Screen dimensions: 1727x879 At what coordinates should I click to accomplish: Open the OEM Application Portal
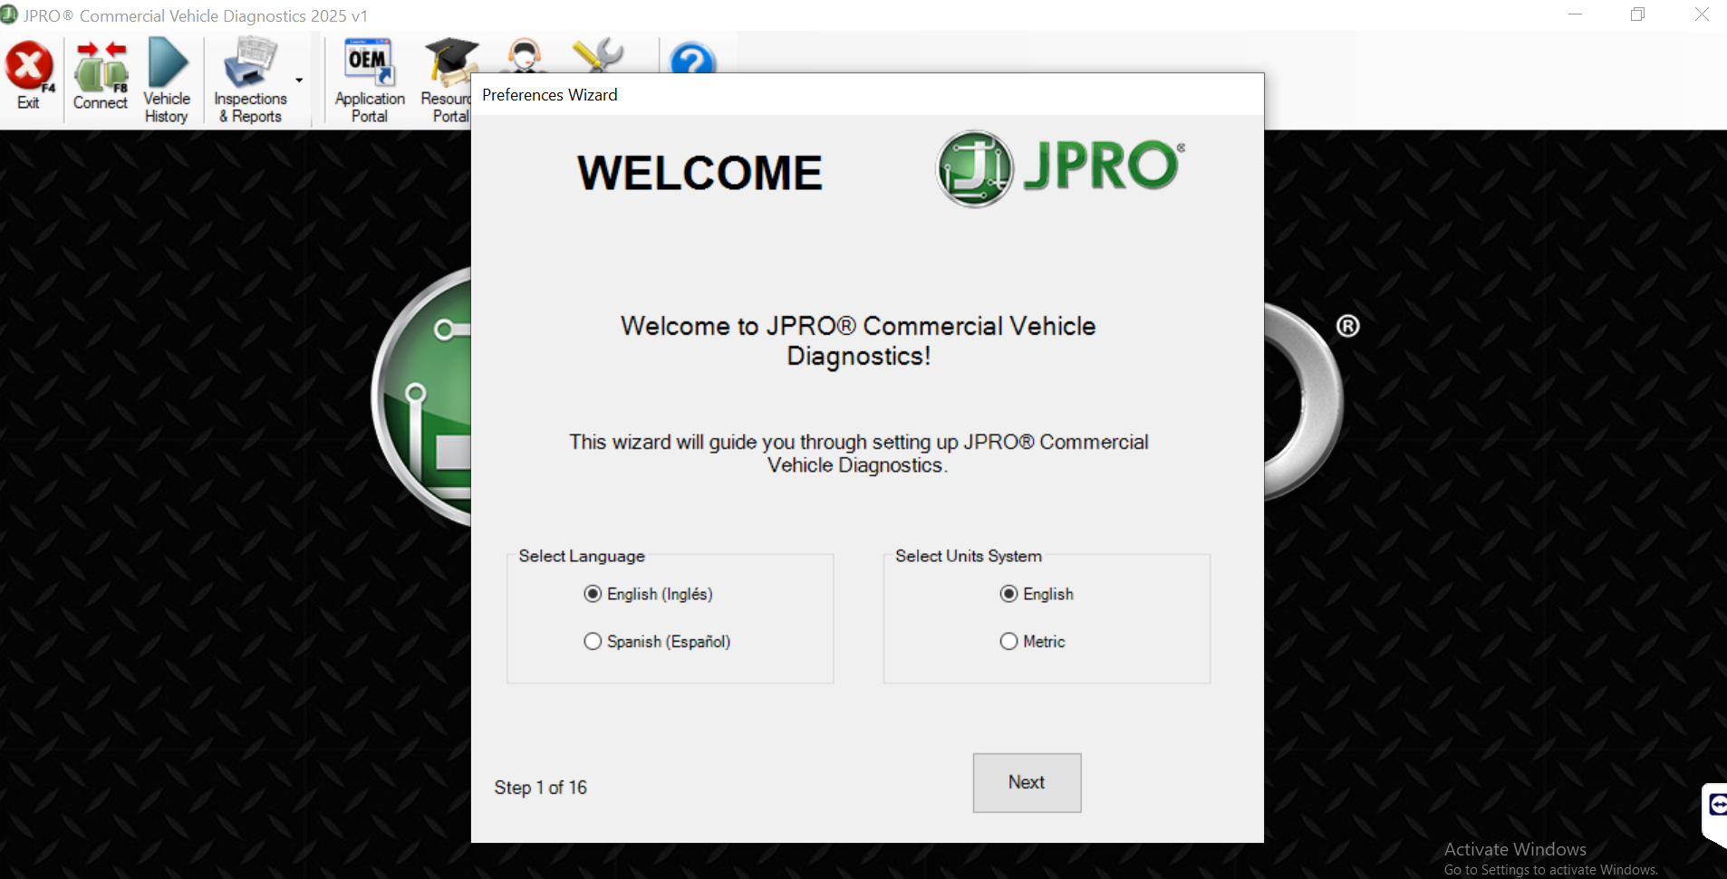coord(370,81)
